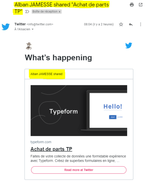This screenshot has width=147, height=184.
Task: Click the Alban JAMESSE shared header
Action: [47, 74]
